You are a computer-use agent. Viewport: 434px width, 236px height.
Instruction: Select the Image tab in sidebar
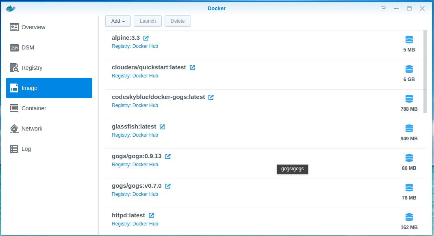(x=49, y=88)
